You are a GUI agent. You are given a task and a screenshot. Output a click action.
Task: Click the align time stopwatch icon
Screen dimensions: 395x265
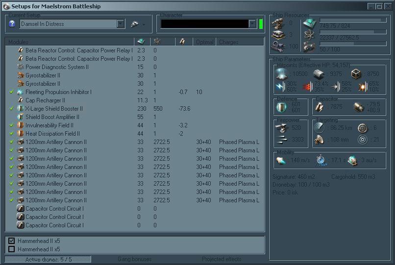click(x=321, y=160)
